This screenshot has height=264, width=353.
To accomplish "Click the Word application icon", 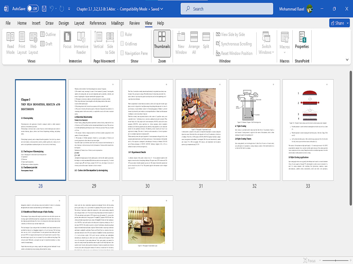I will tap(6, 9).
